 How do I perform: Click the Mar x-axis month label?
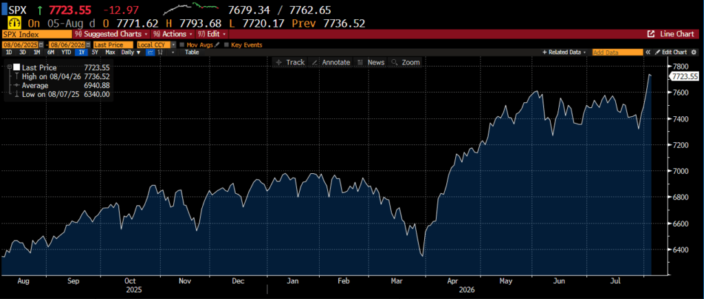397,280
